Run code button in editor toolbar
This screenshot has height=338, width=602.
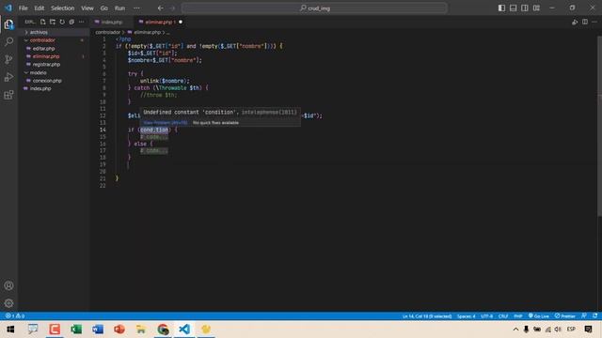[x=575, y=22]
